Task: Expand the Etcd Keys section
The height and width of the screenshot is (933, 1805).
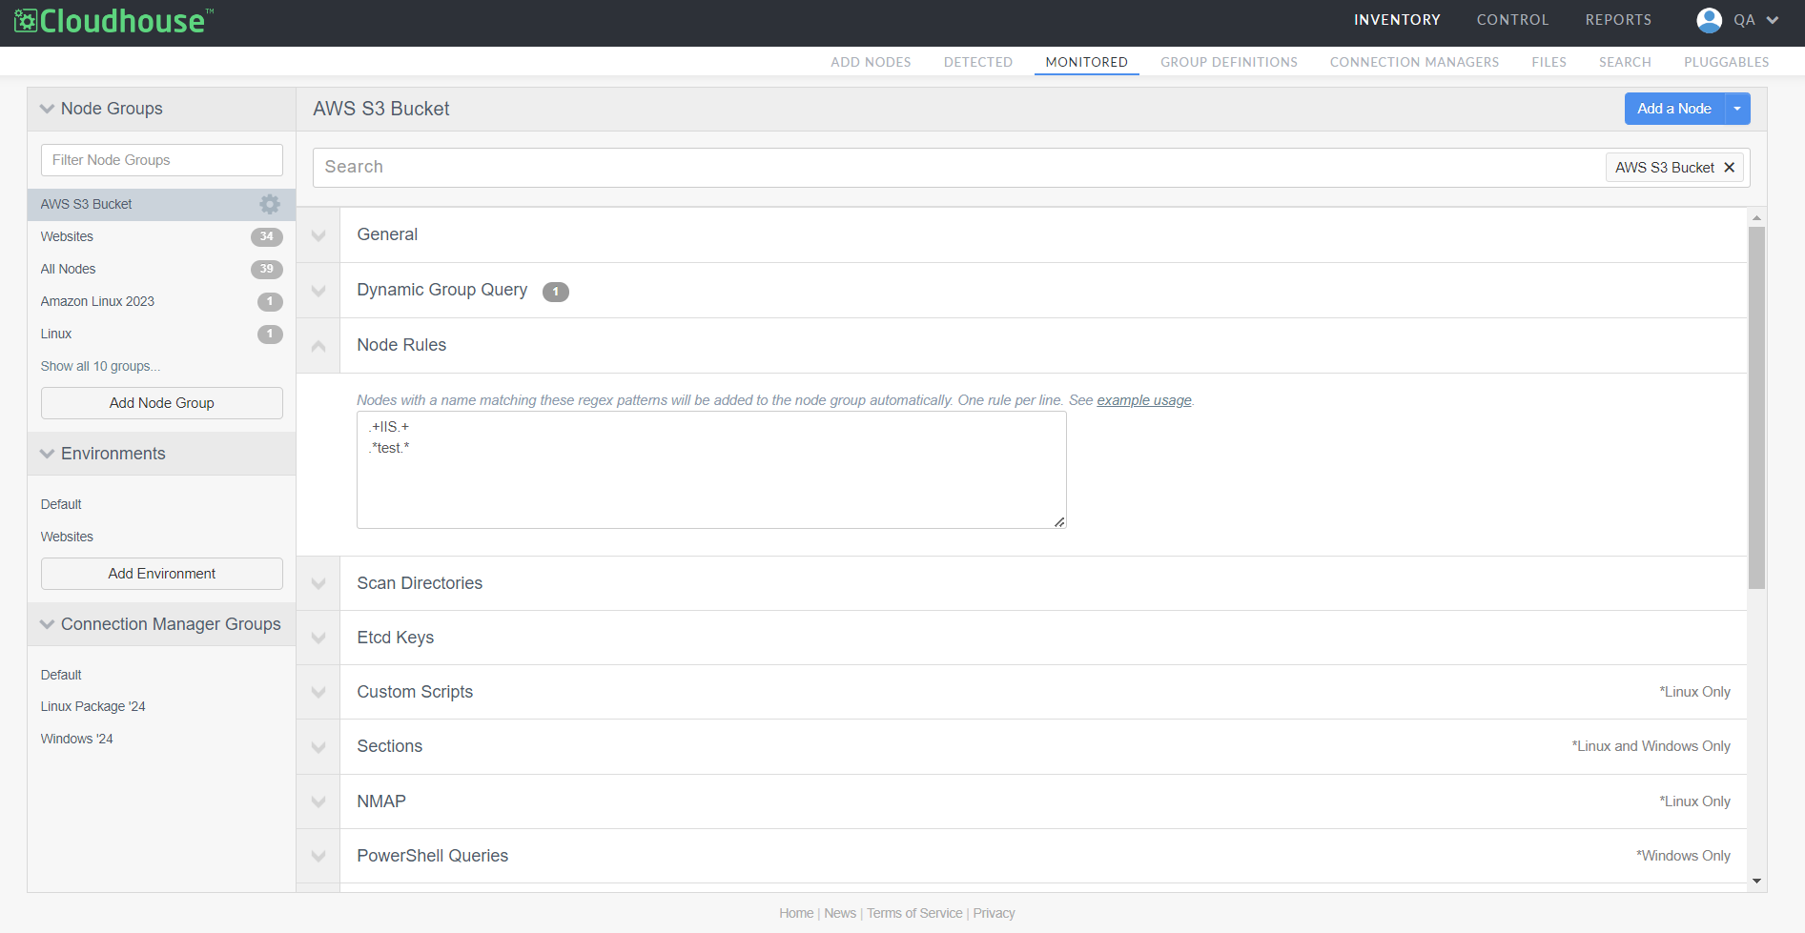Action: point(318,638)
